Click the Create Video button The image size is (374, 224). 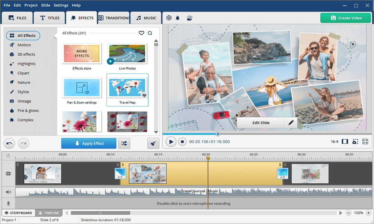point(346,18)
